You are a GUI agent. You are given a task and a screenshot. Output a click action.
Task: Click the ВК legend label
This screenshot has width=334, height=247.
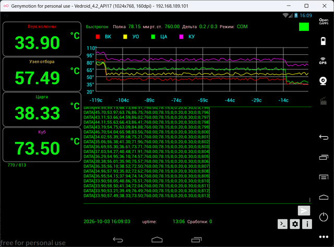click(x=108, y=37)
